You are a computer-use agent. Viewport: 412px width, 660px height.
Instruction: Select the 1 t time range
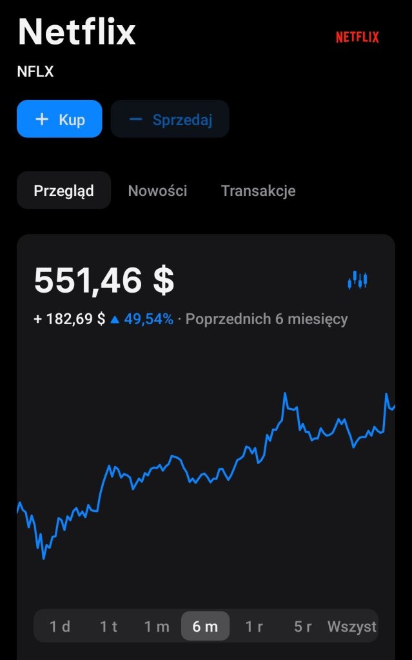point(108,626)
